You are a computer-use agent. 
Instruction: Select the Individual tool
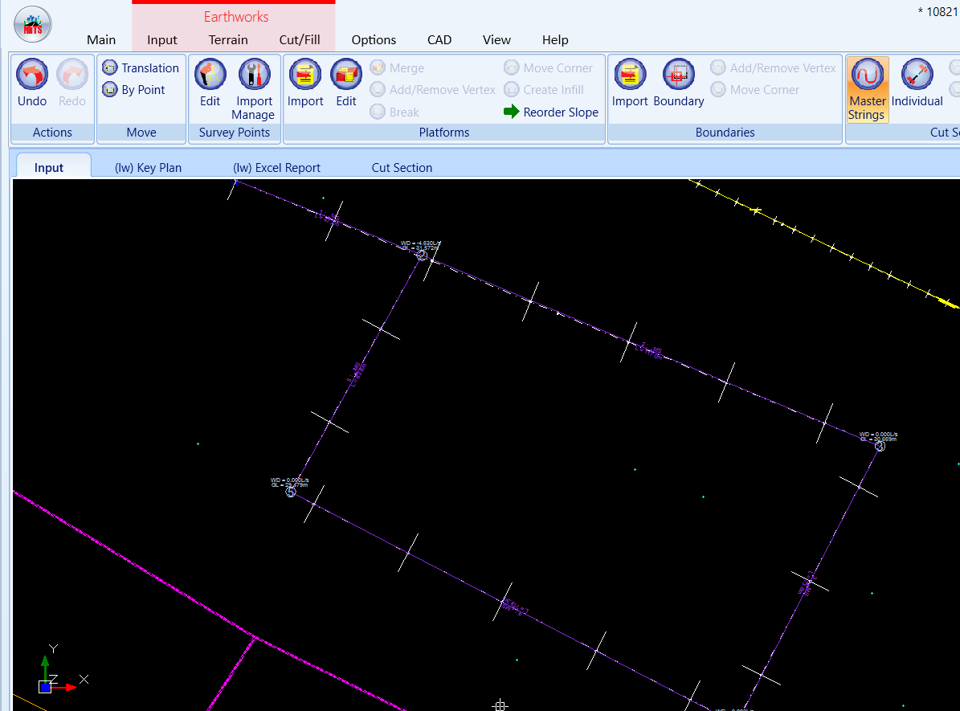[917, 84]
